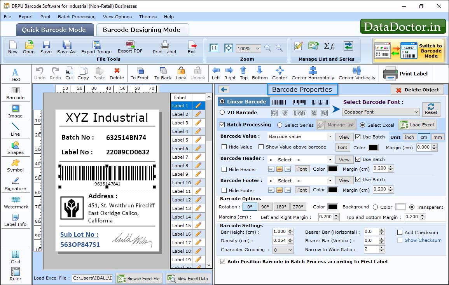Viewport: 449px width, 285px height.
Task: Insert a Watermark
Action: [x=16, y=203]
